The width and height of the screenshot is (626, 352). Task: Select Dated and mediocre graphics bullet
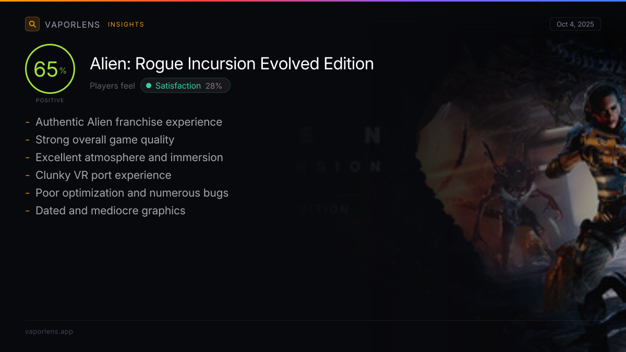tap(111, 211)
